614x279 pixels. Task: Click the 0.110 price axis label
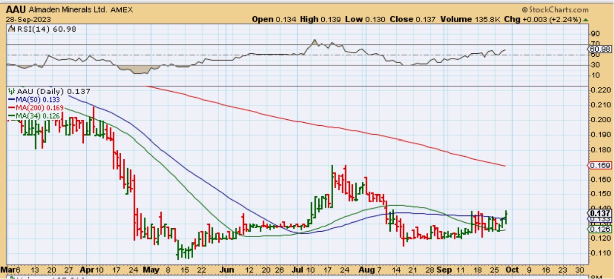click(x=600, y=253)
